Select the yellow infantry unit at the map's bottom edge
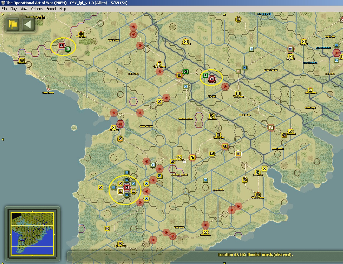This screenshot has width=343, height=264. (x=120, y=243)
